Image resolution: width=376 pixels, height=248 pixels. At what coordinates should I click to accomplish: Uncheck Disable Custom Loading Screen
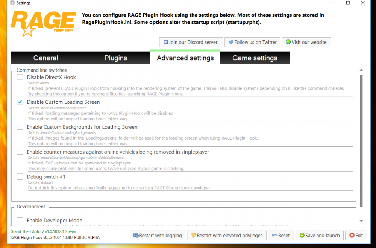20,102
